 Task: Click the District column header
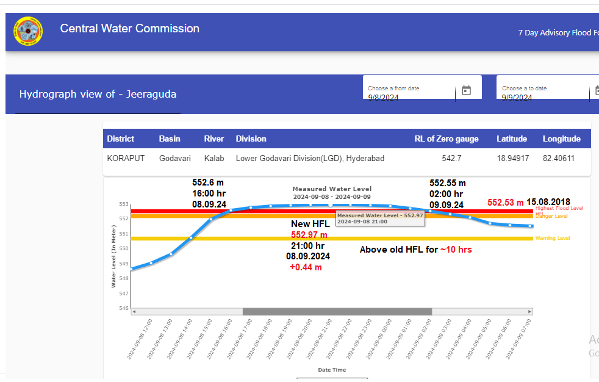(121, 139)
